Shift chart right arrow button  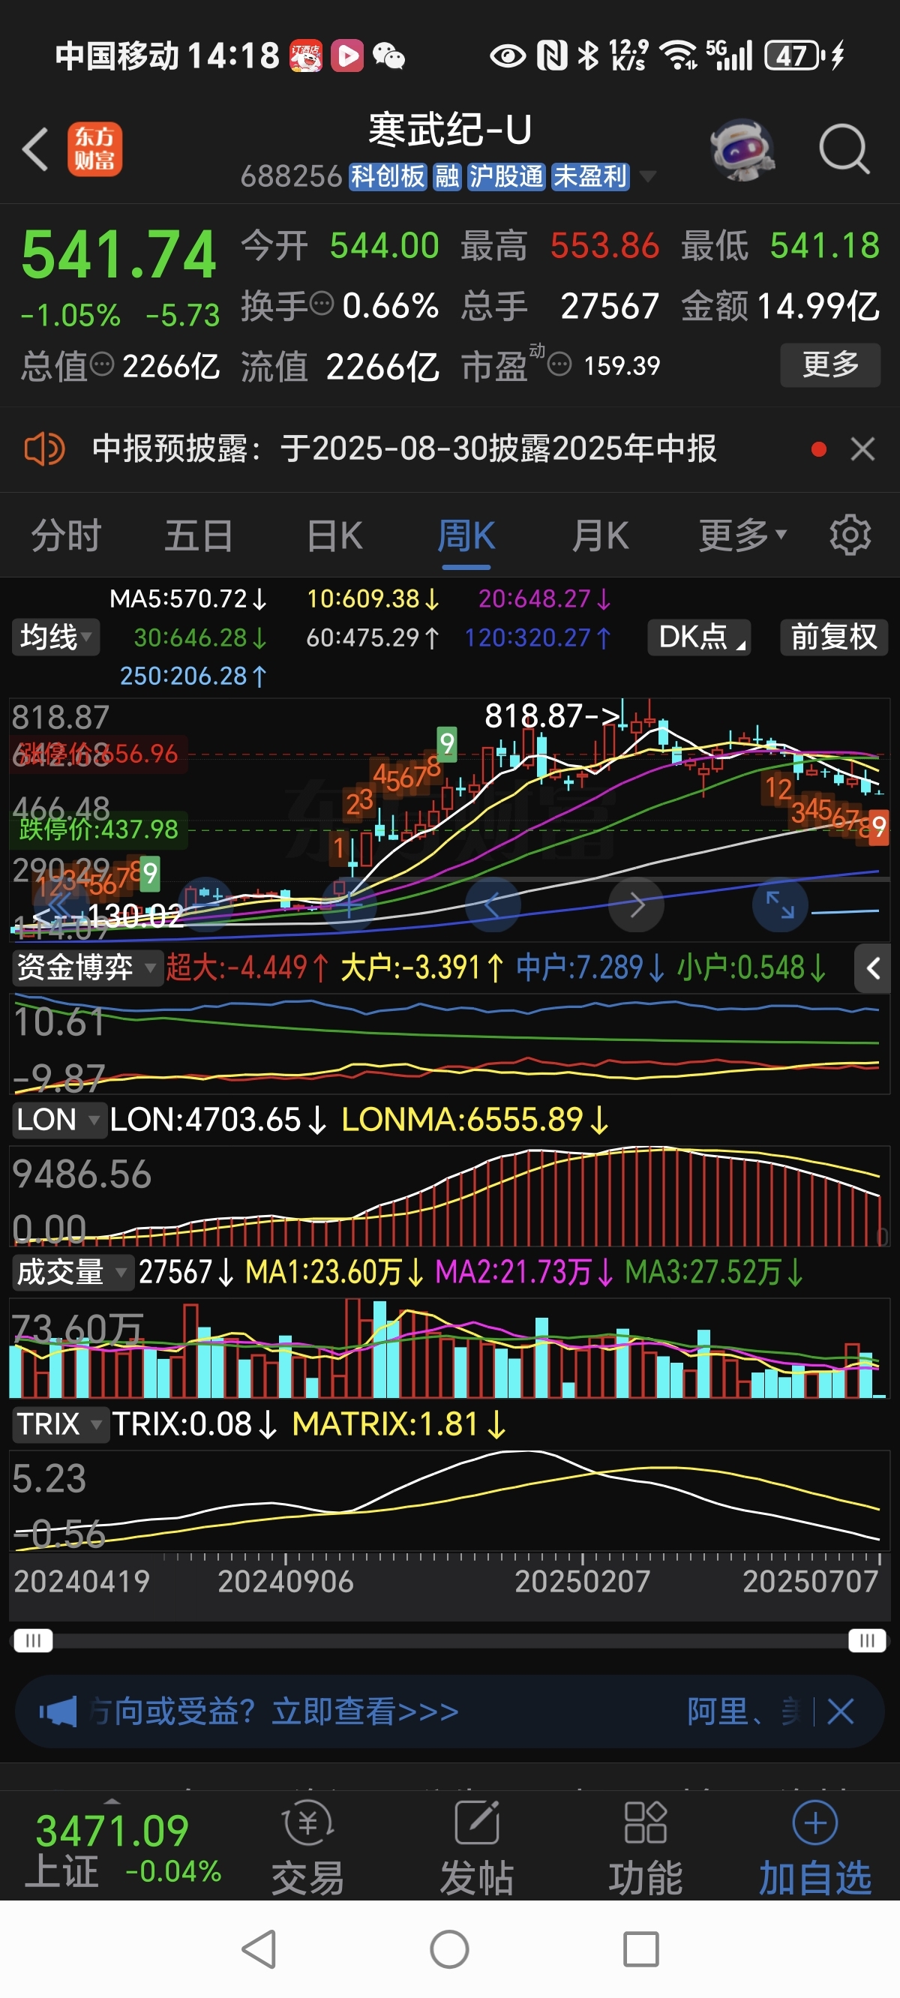pyautogui.click(x=636, y=904)
